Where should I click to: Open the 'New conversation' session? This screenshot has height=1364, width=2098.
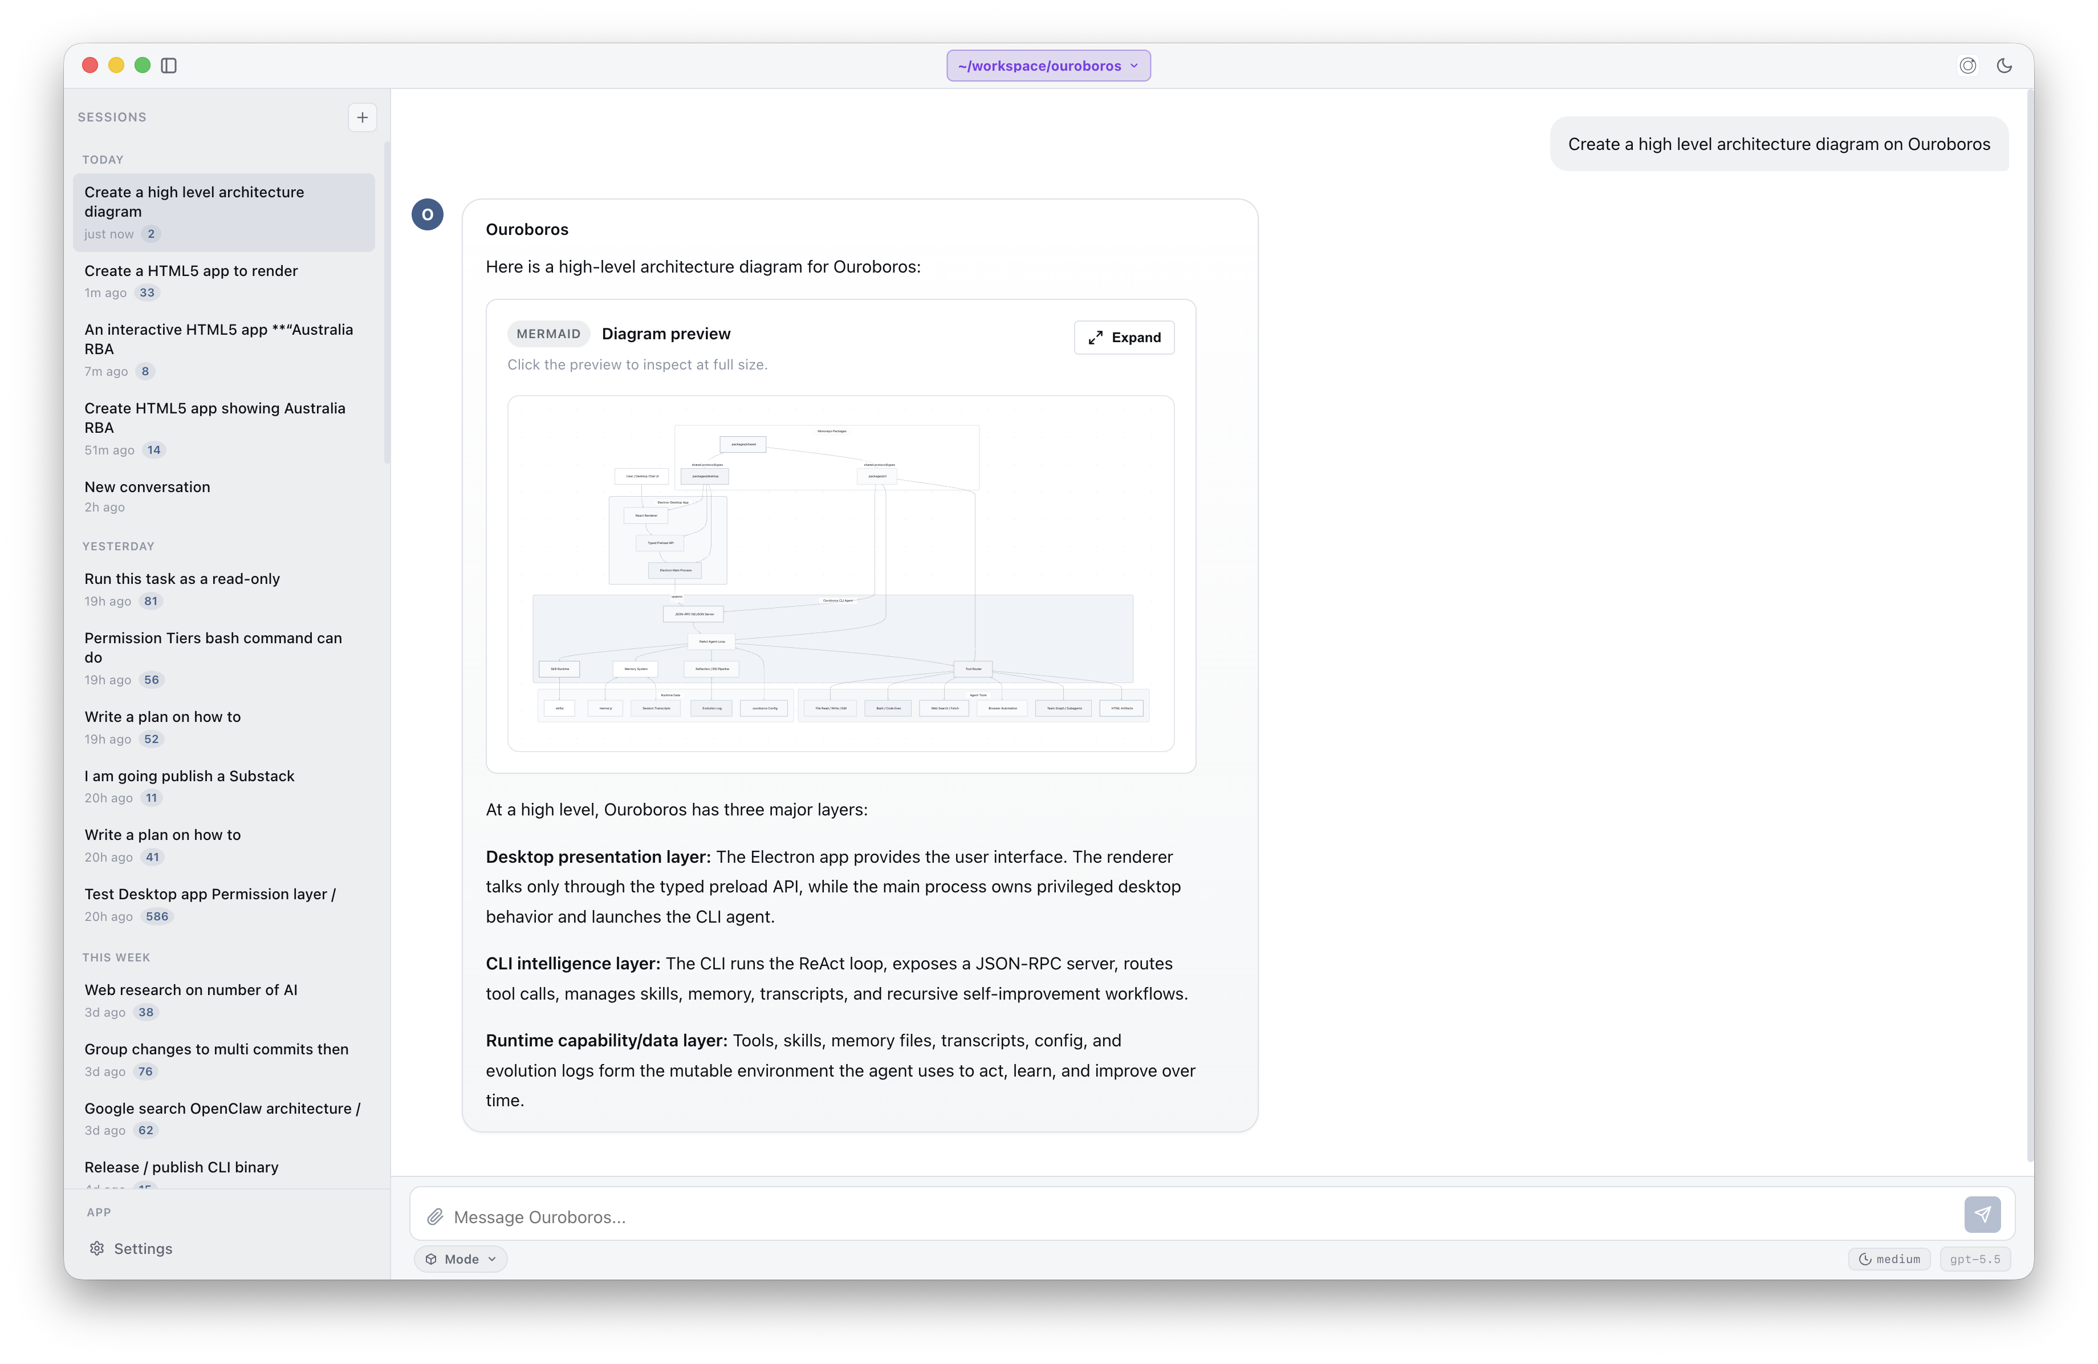coord(224,497)
